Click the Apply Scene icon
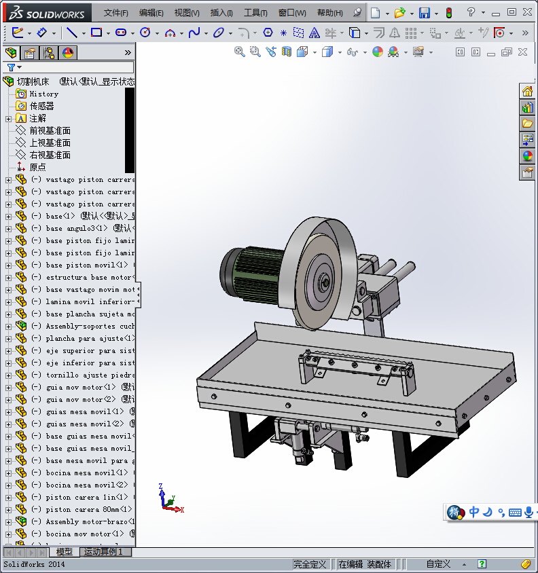The height and width of the screenshot is (573, 538). 393,52
